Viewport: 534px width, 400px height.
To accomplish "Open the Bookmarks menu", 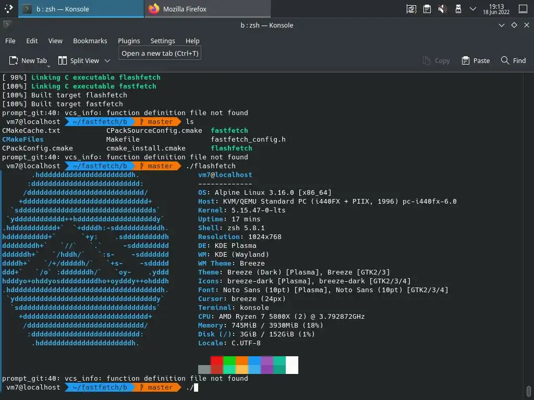I will [x=90, y=41].
